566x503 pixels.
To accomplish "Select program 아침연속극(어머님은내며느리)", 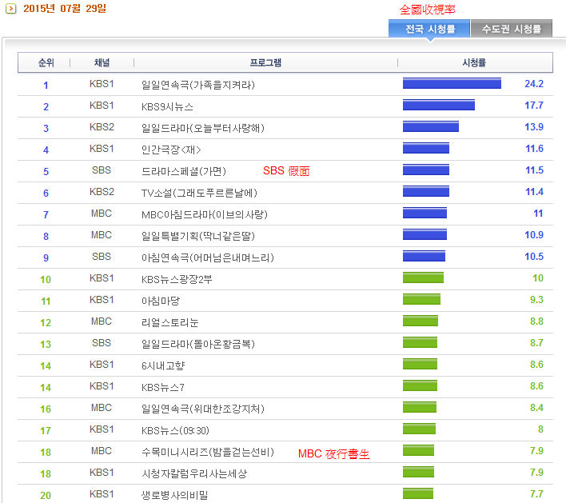I will pyautogui.click(x=208, y=257).
